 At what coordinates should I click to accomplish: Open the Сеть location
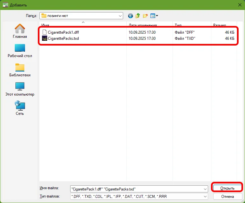tap(20, 108)
